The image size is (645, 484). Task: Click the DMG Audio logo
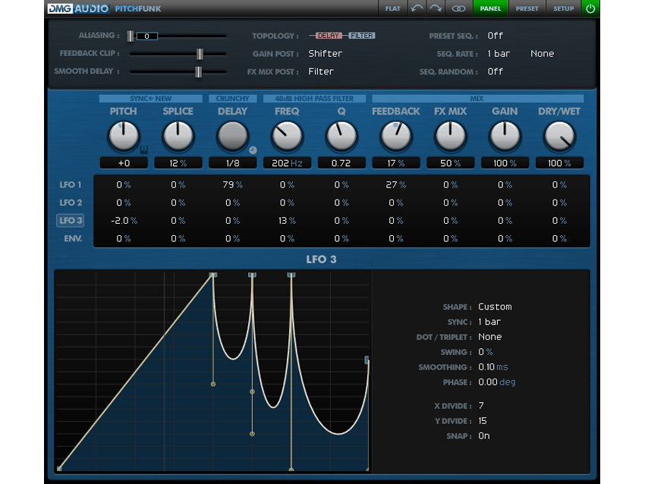click(78, 8)
